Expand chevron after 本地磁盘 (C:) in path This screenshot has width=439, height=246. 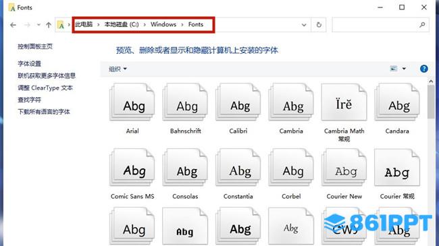click(x=145, y=24)
